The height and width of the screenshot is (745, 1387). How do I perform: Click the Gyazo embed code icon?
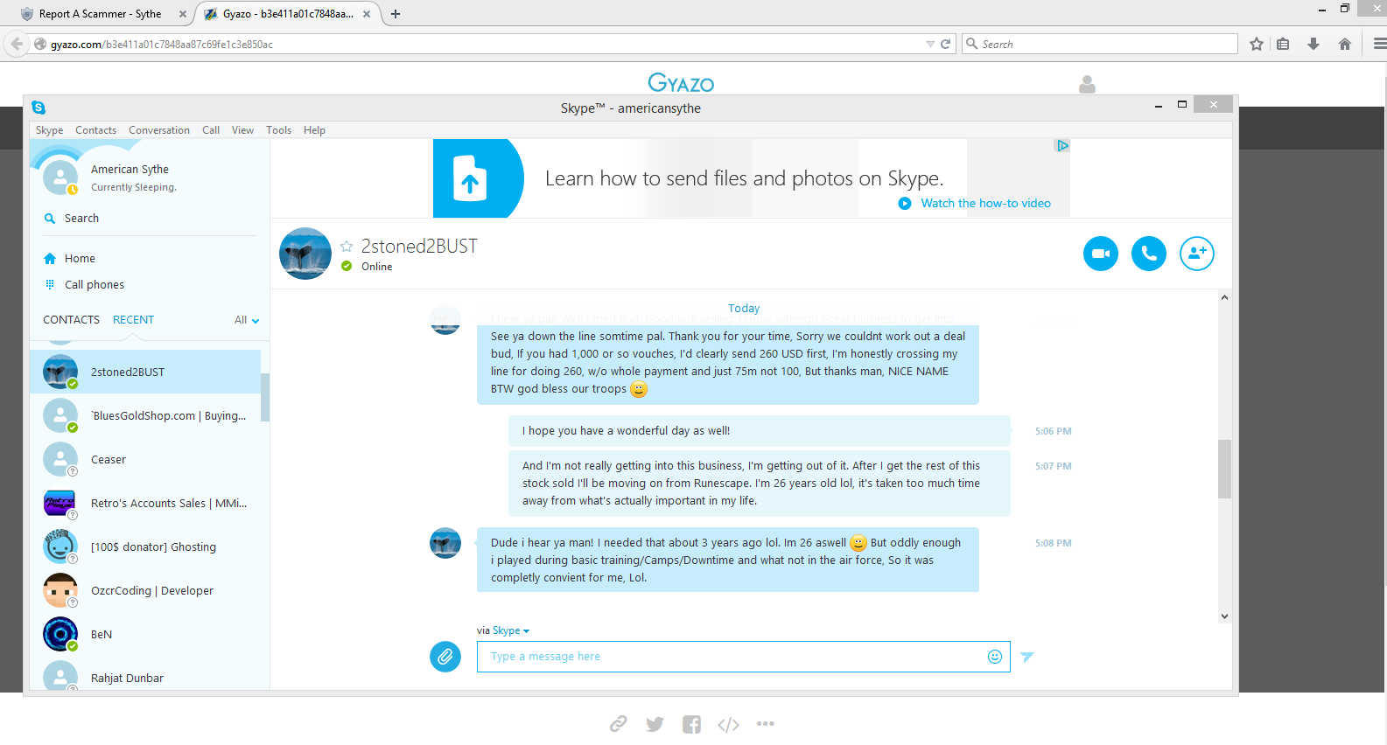click(728, 724)
